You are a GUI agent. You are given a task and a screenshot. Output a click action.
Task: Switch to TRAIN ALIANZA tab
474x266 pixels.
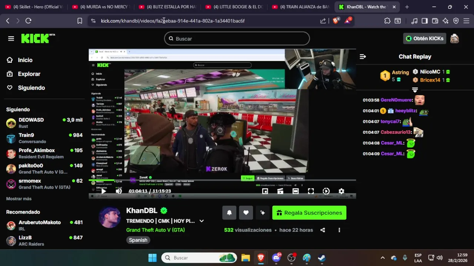301,7
